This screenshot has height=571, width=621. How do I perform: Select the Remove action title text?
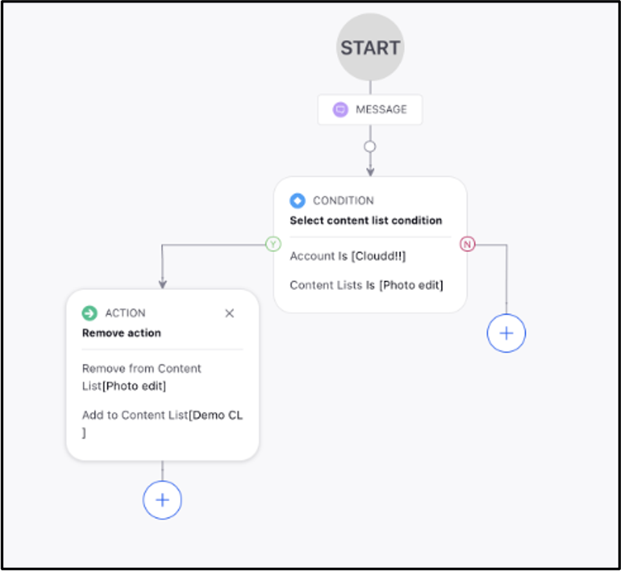tap(122, 333)
